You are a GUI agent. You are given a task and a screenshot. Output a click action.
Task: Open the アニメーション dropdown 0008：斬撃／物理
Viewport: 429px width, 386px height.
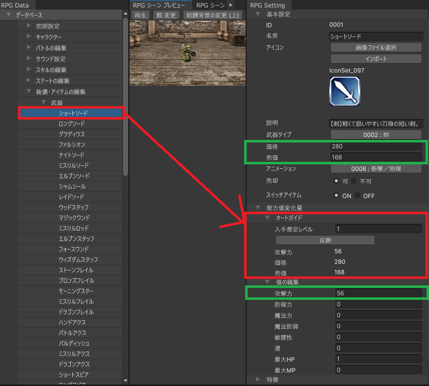point(376,169)
